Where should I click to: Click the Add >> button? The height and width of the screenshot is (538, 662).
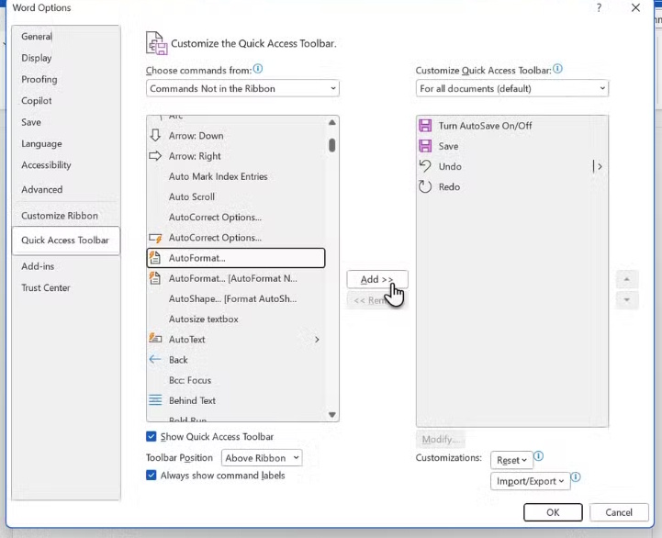click(x=377, y=279)
